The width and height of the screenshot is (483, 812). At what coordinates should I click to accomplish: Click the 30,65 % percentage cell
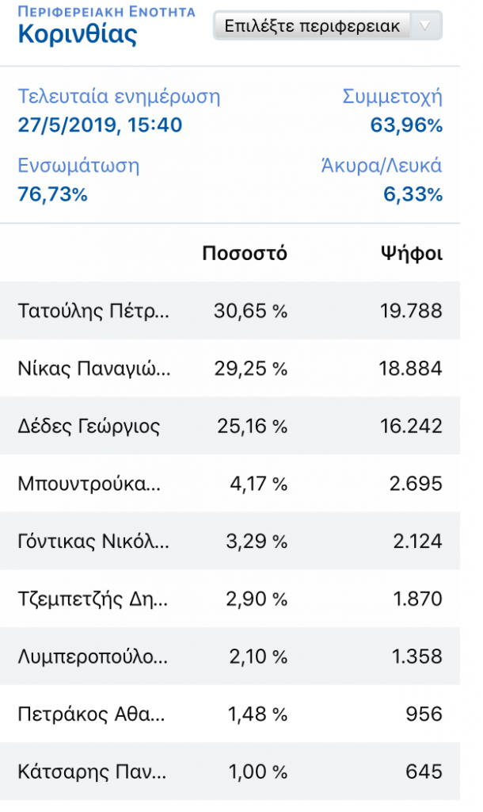pos(251,311)
